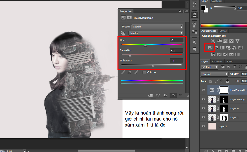
Task: Toggle visibility of Layer 0 copy
Action: (203, 99)
